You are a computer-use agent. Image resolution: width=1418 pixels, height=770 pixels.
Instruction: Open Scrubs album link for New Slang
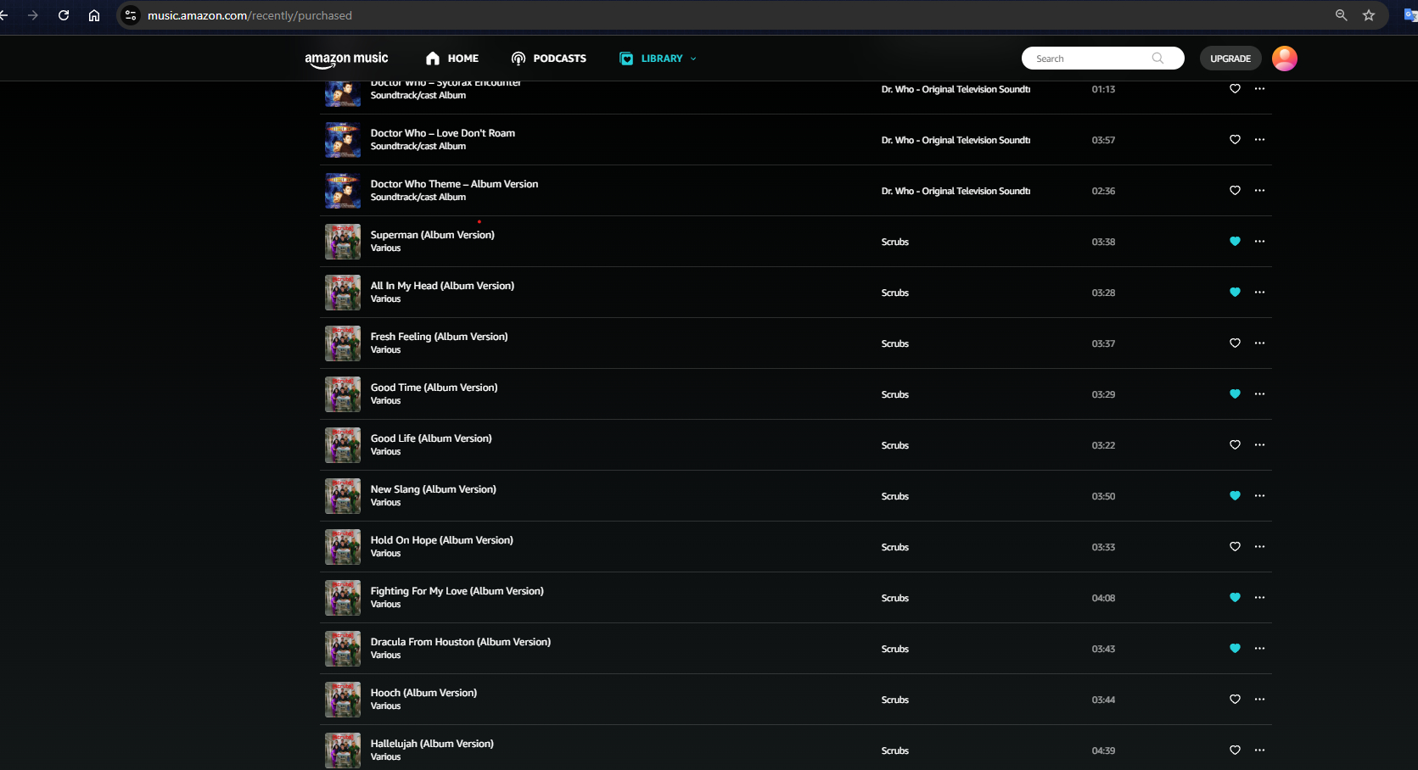click(894, 496)
